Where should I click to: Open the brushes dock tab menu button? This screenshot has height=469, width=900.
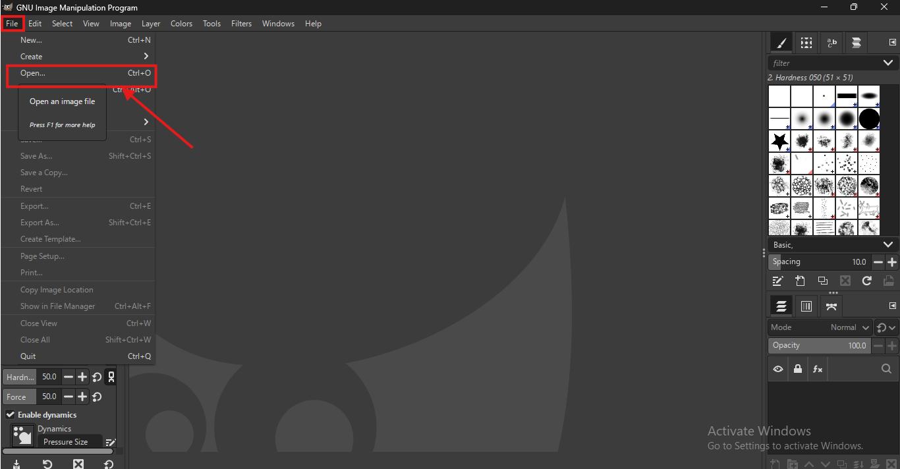[x=892, y=42]
